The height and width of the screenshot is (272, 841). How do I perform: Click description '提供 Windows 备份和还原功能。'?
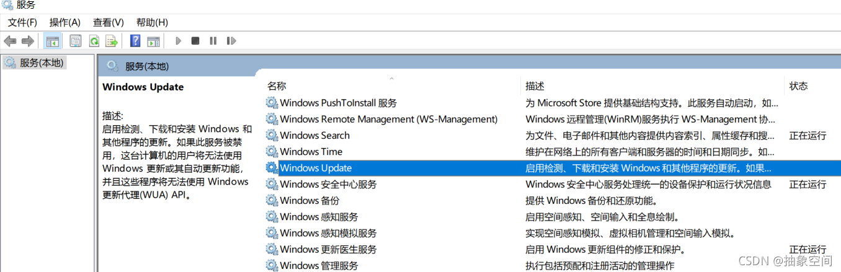pos(591,200)
